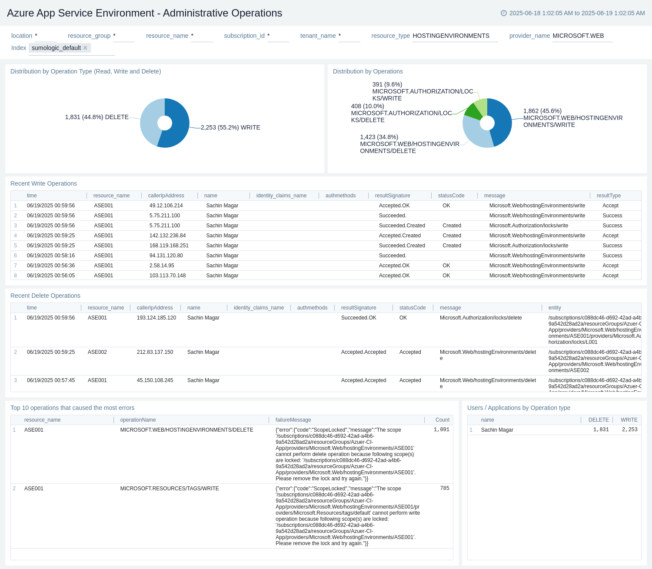
Task: Sort errors table by failureMessage column
Action: tap(293, 420)
